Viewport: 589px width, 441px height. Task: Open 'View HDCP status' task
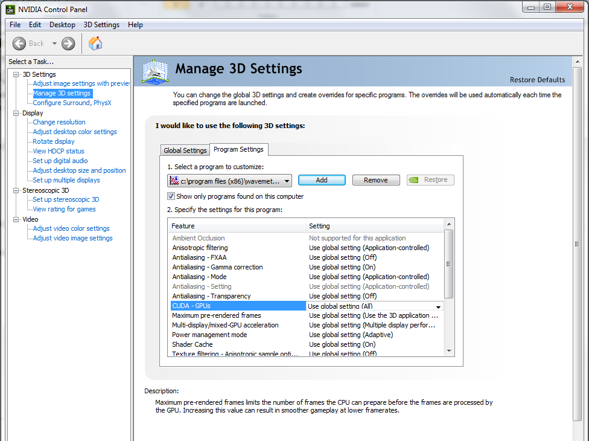tap(59, 151)
